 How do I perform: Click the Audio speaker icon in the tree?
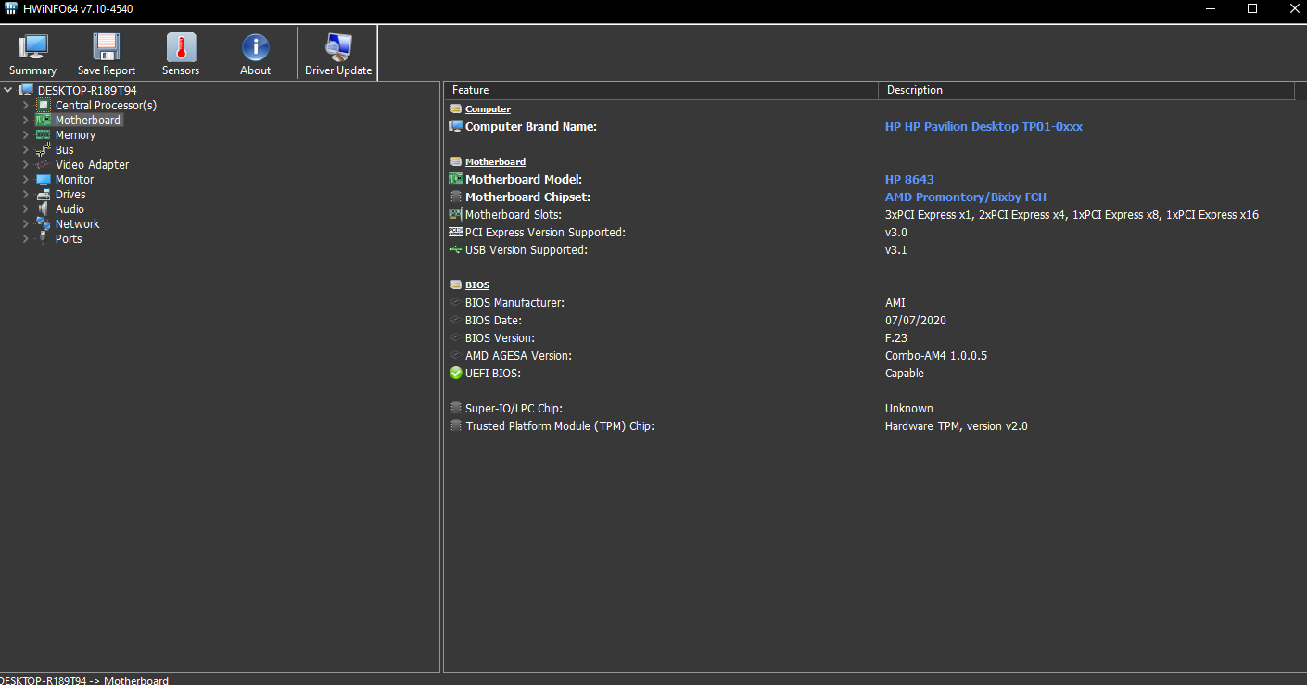pyautogui.click(x=44, y=209)
